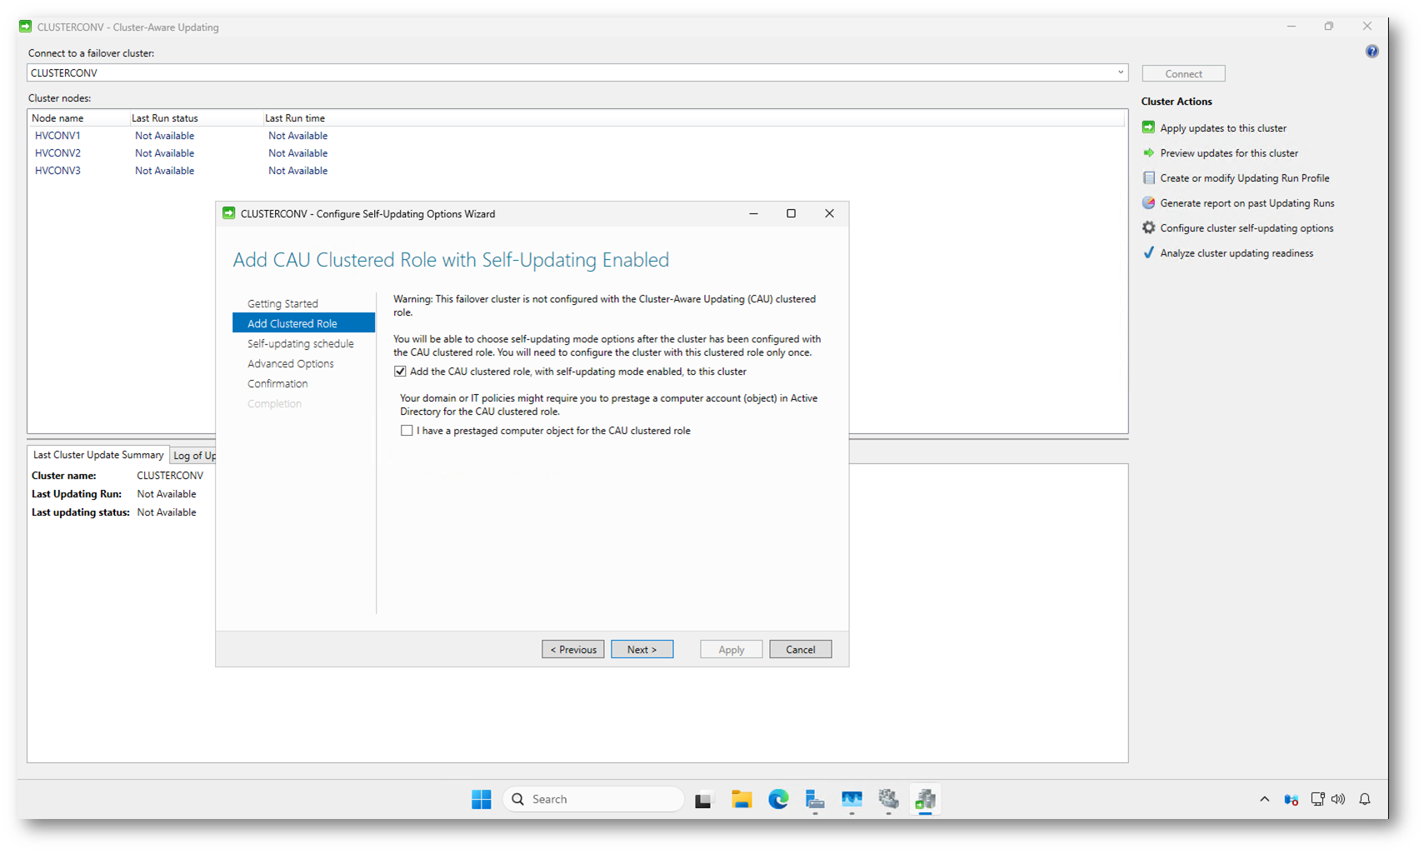
Task: Show hidden system tray icons chevron
Action: [x=1264, y=799]
